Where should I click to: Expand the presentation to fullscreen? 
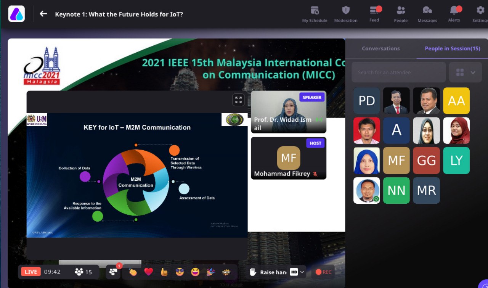point(238,100)
